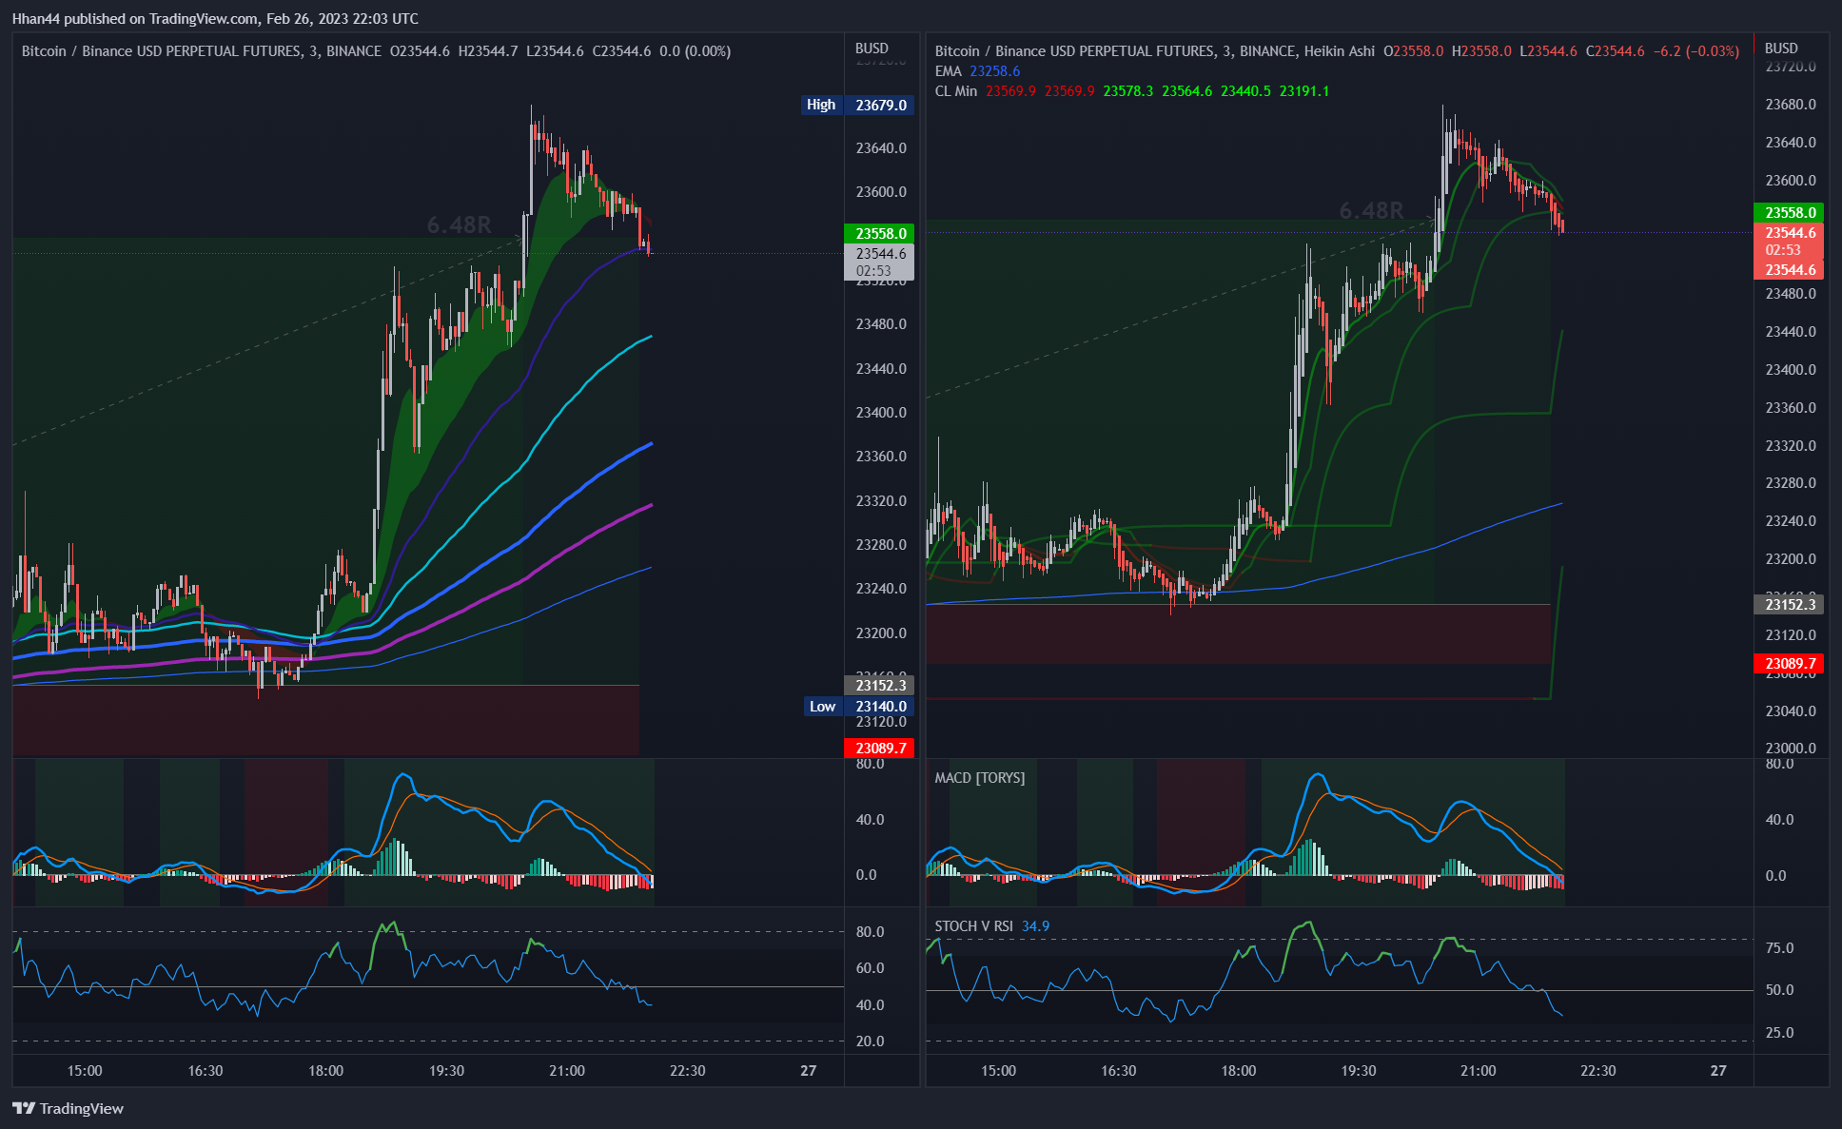This screenshot has height=1129, width=1842.
Task: Select the MACD [TORYS] indicator label
Action: 979,778
